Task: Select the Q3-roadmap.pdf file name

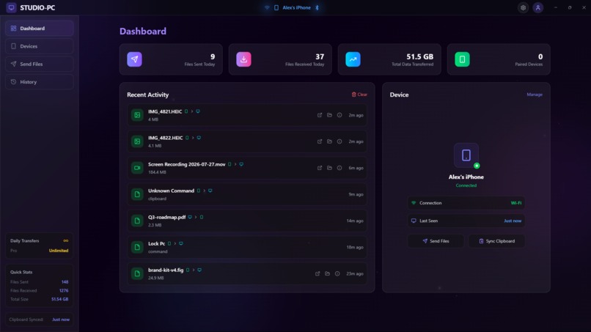Action: click(x=166, y=217)
